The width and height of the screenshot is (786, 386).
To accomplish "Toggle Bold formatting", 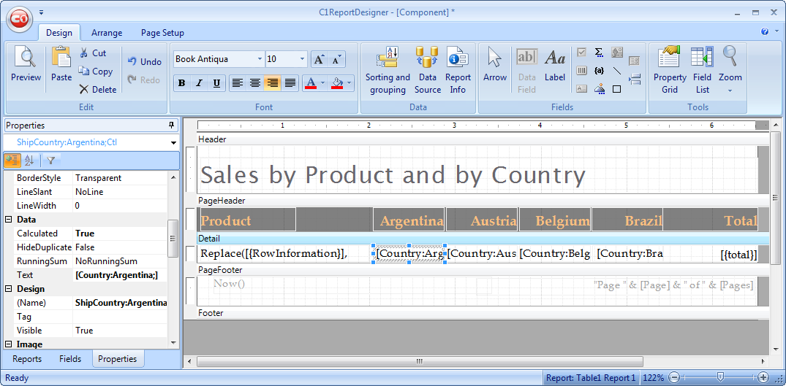I will (182, 83).
